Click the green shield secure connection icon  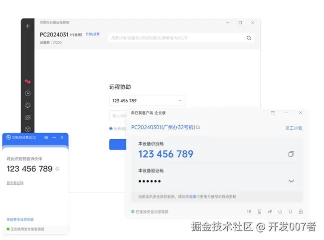tap(133, 212)
